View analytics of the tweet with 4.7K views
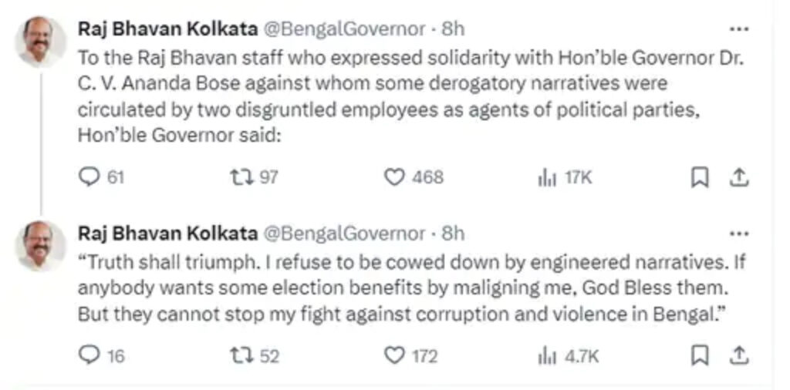This screenshot has height=390, width=790. (x=546, y=355)
